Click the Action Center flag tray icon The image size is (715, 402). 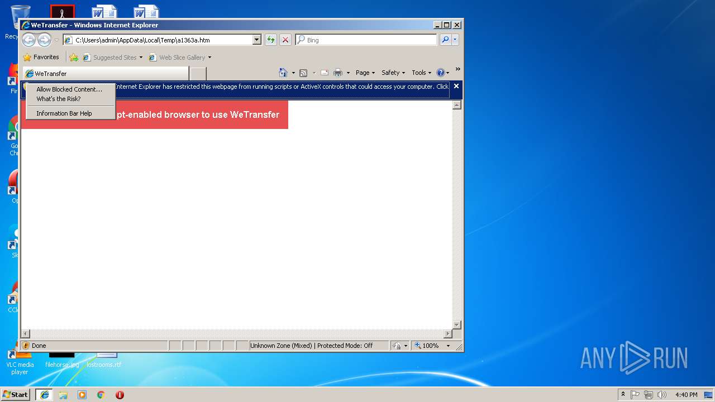[635, 395]
